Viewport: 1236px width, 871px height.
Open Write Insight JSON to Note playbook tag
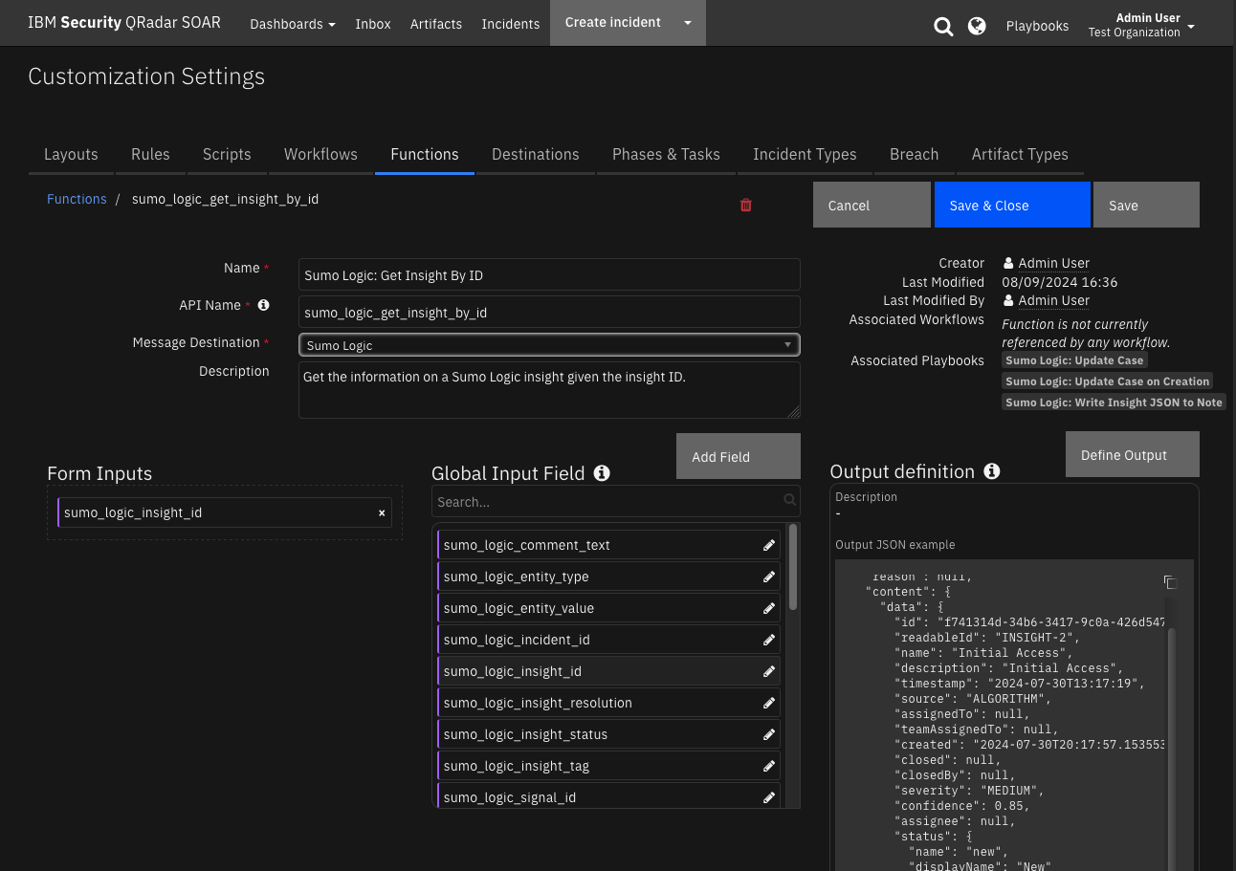(x=1115, y=403)
